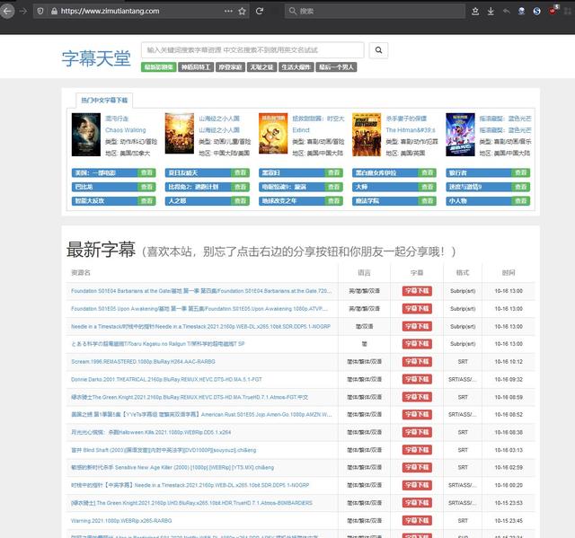Image resolution: width=575 pixels, height=538 pixels.
Task: Click 查看 next to 智能大反攻
Action: coord(146,201)
